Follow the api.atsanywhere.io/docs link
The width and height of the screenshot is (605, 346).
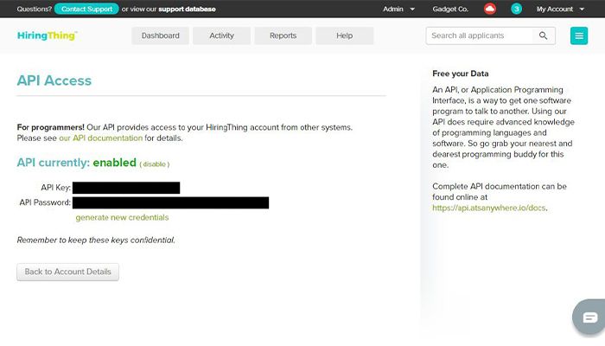pyautogui.click(x=489, y=208)
